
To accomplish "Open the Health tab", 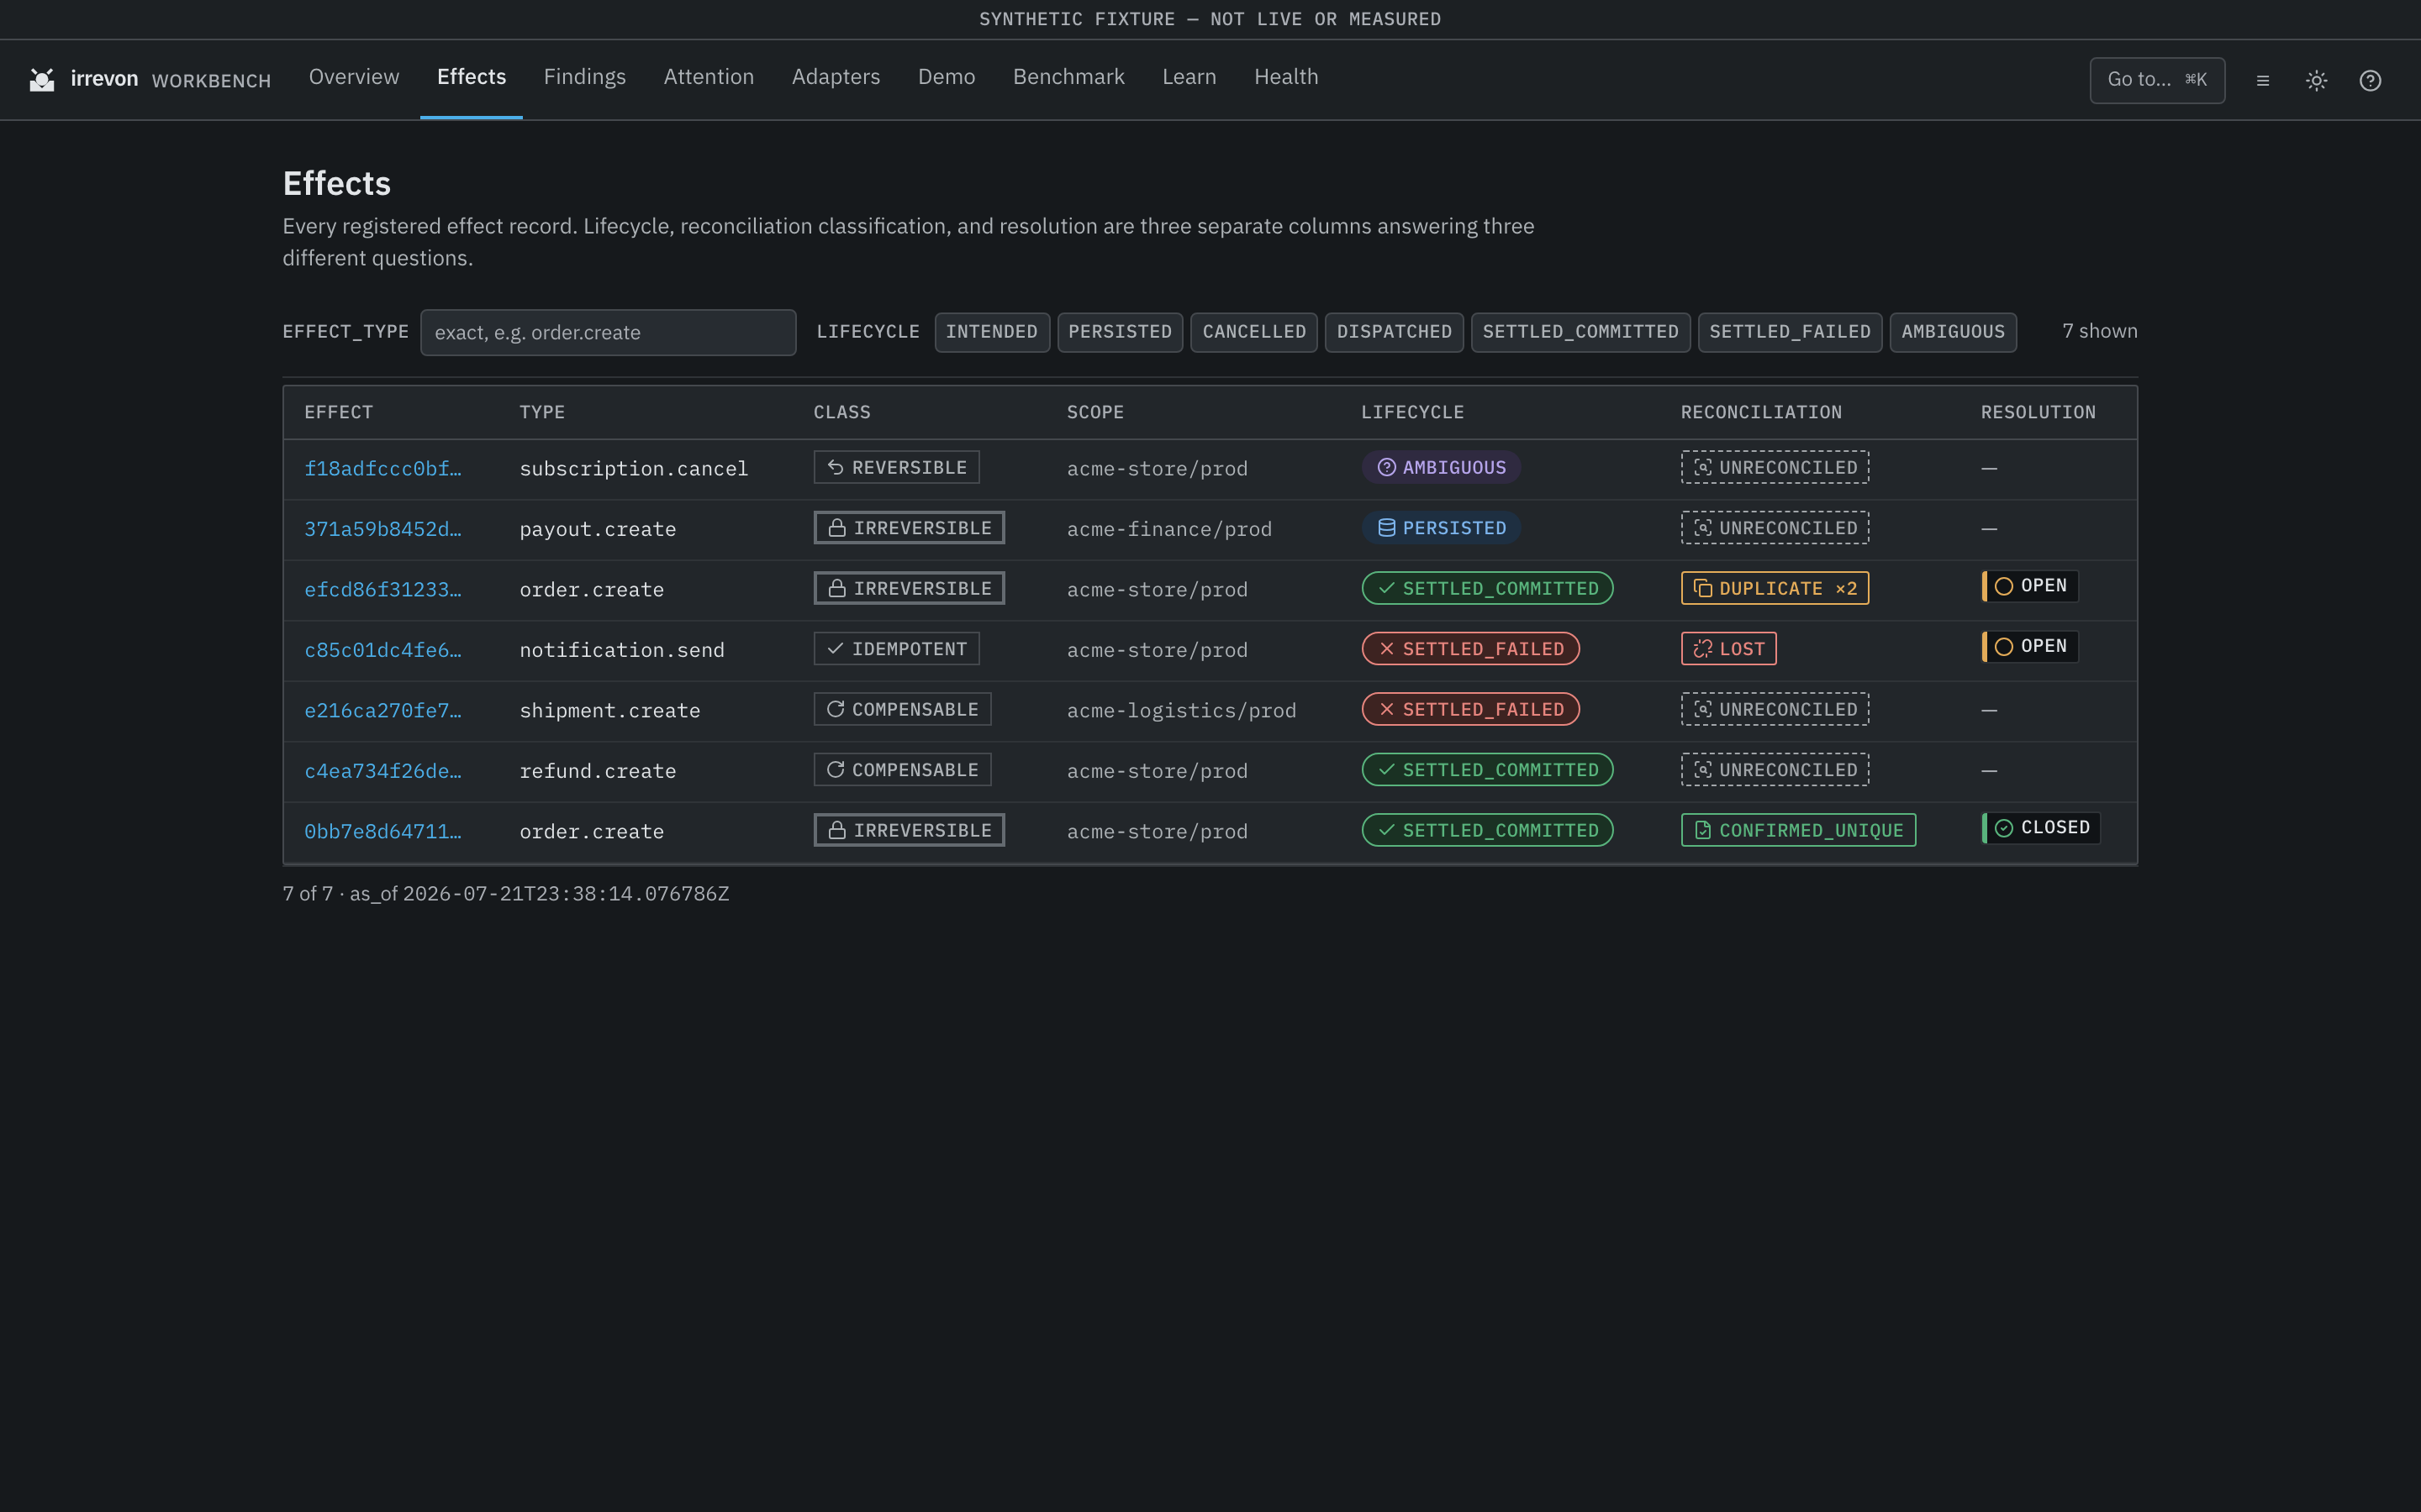I will [1285, 77].
